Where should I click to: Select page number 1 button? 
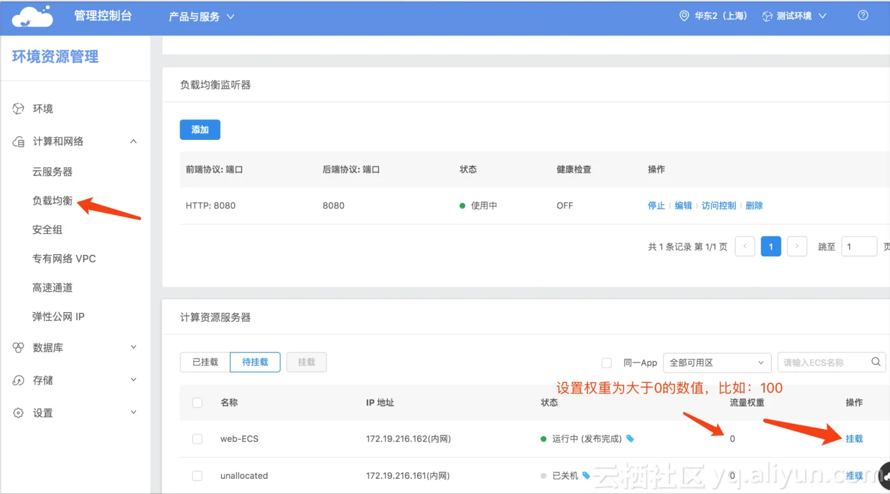771,247
